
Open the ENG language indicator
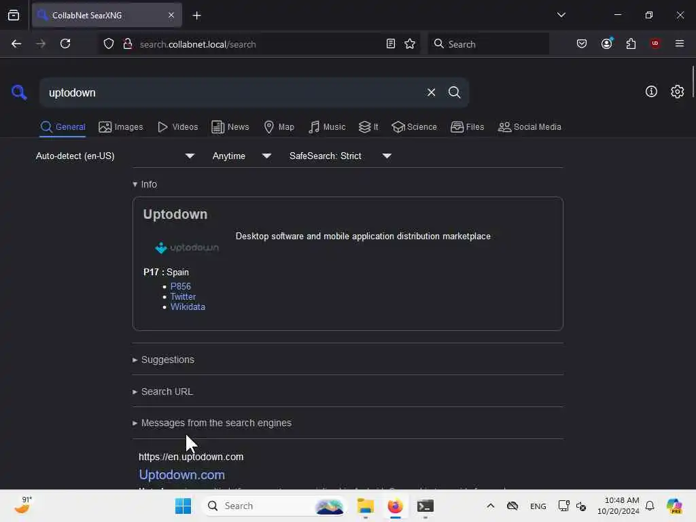tap(538, 506)
